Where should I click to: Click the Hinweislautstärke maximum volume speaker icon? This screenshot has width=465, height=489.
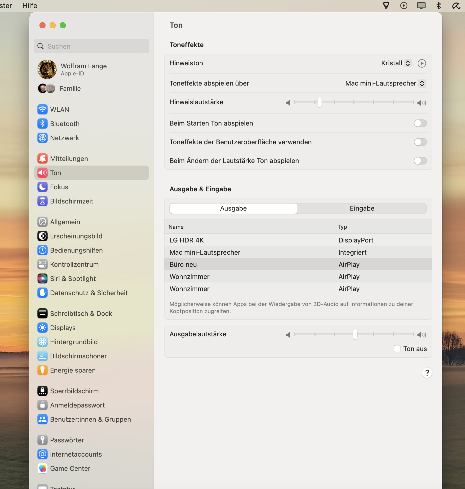(x=421, y=103)
